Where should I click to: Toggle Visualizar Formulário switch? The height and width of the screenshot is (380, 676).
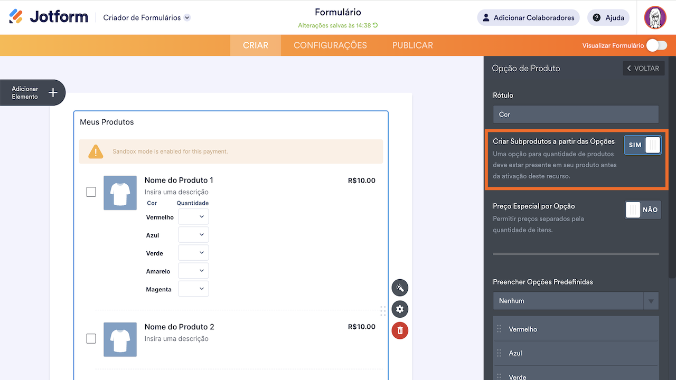click(656, 45)
